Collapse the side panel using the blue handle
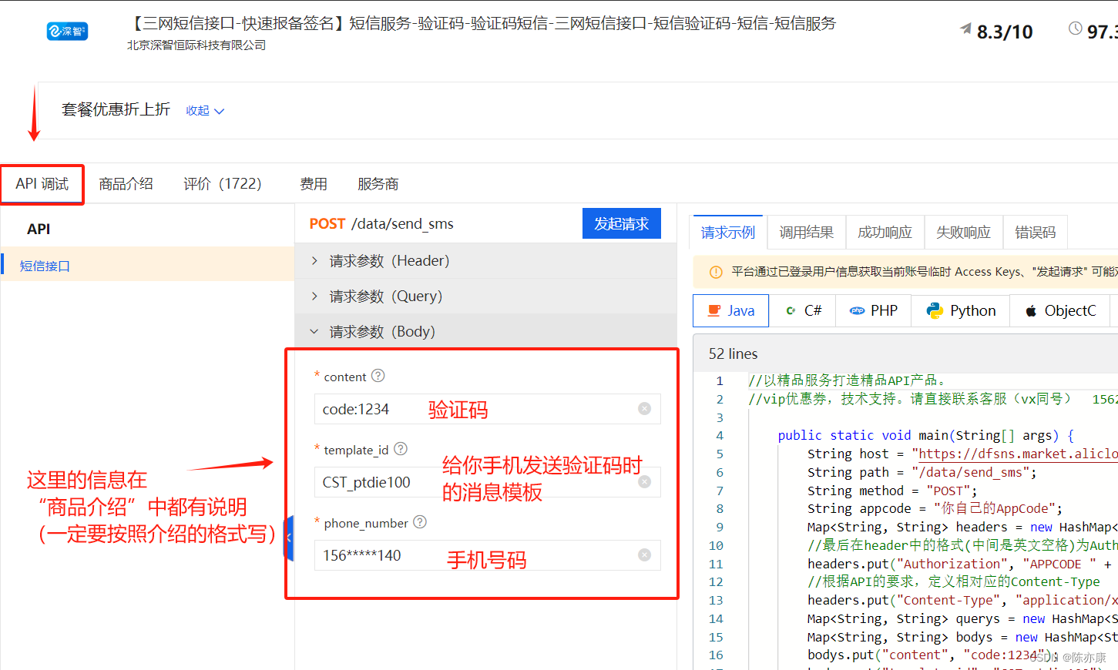The width and height of the screenshot is (1118, 670). 289,538
